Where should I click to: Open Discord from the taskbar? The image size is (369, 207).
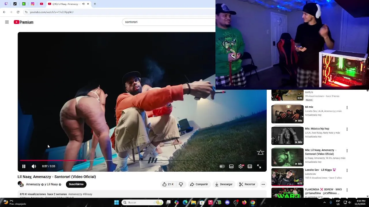tap(227, 202)
